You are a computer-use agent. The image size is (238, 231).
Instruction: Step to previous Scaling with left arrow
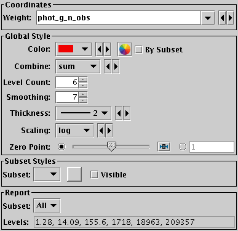[101, 131]
